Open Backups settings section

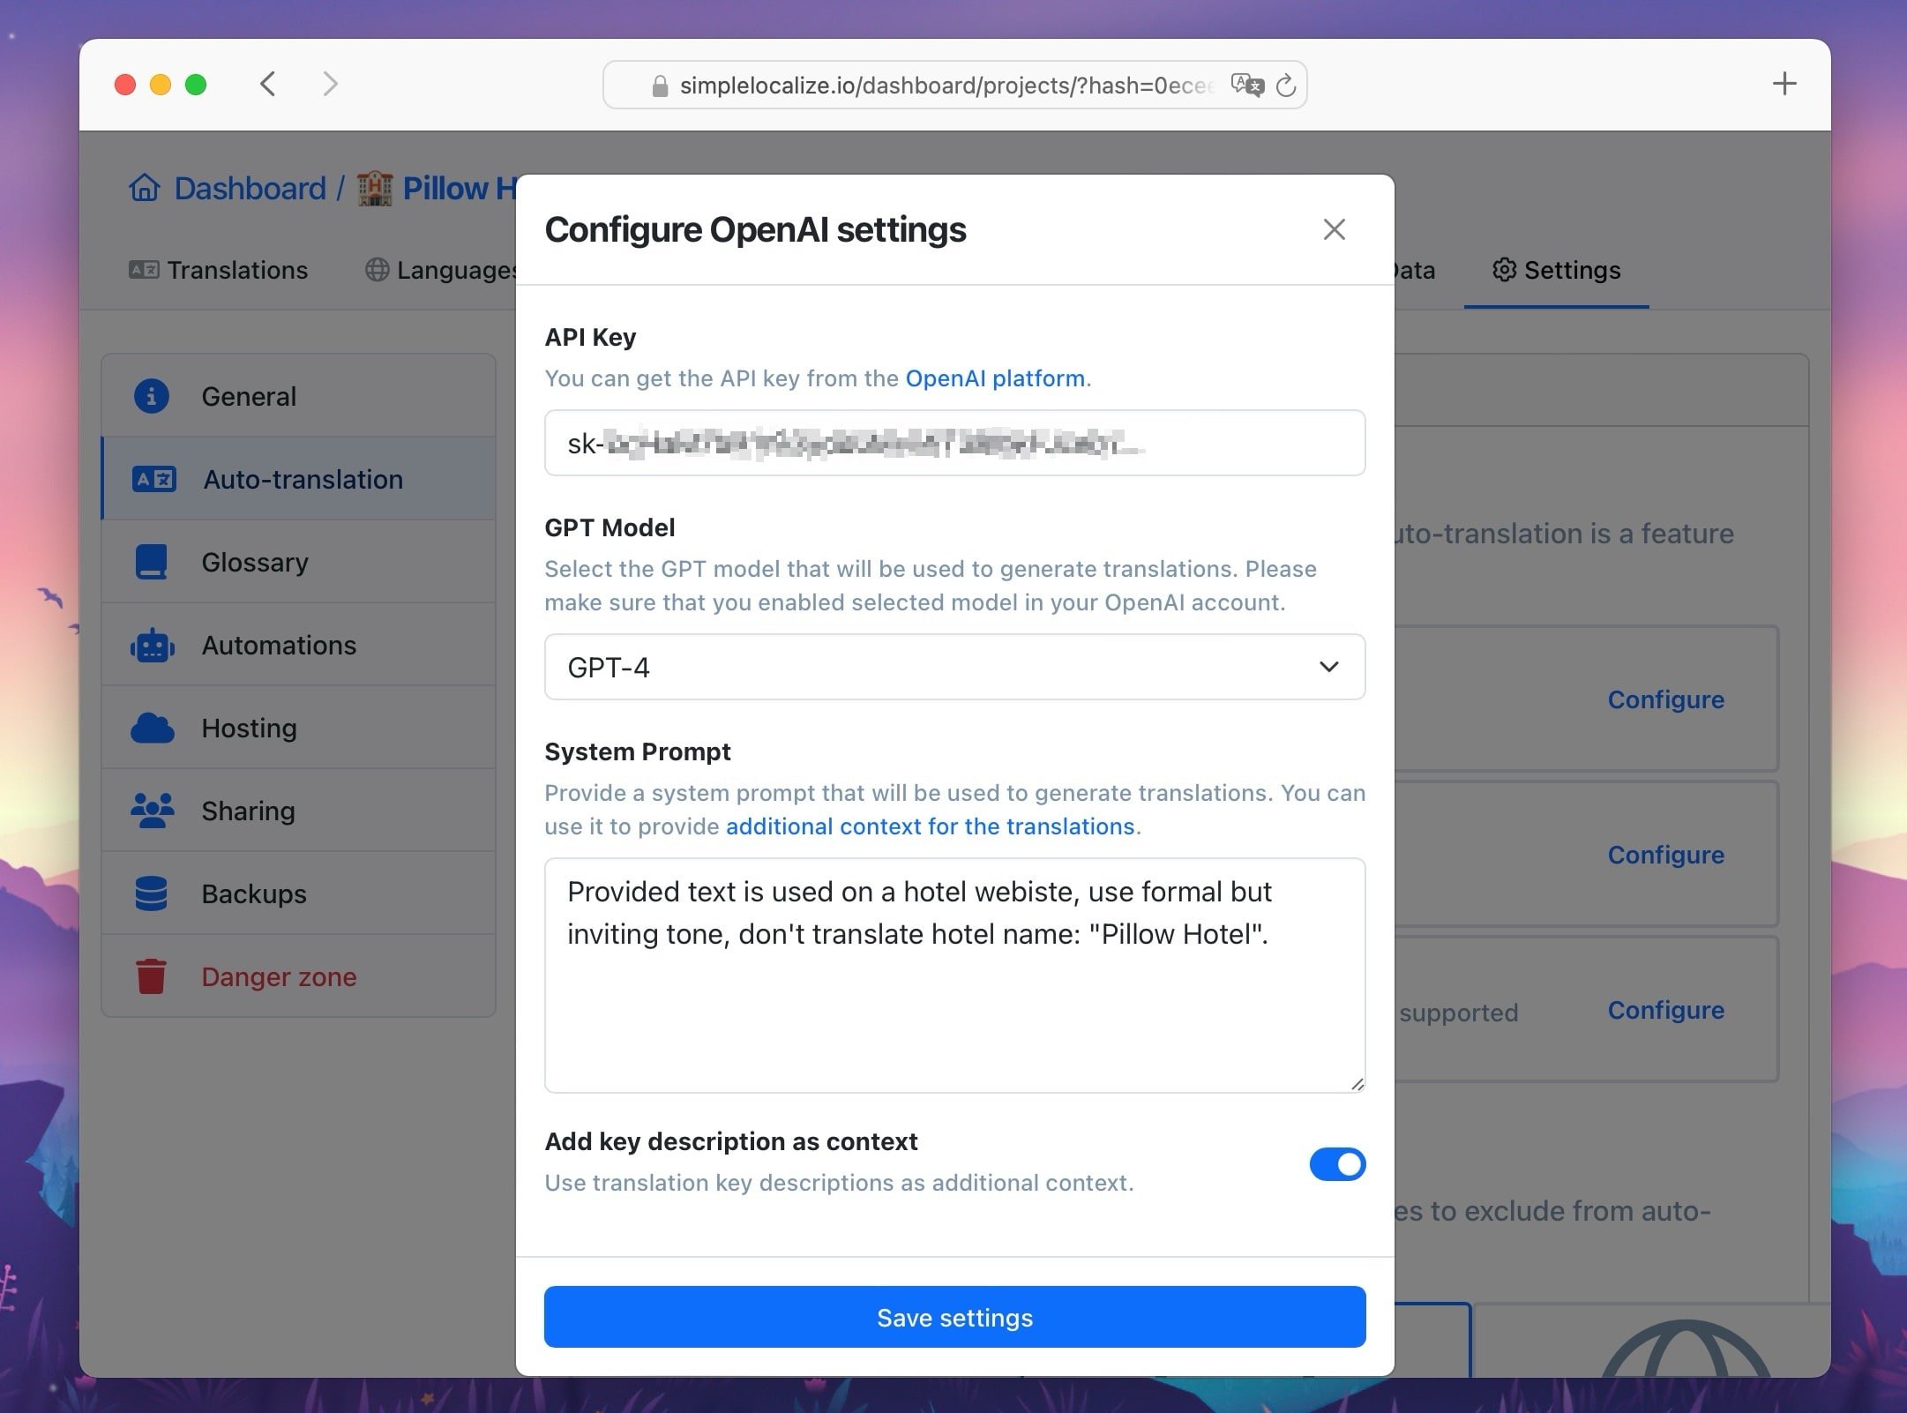coord(299,893)
